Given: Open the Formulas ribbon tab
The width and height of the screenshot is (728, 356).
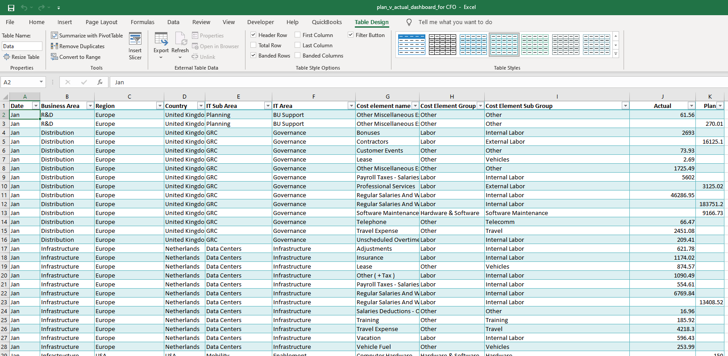Looking at the screenshot, I should coord(142,22).
